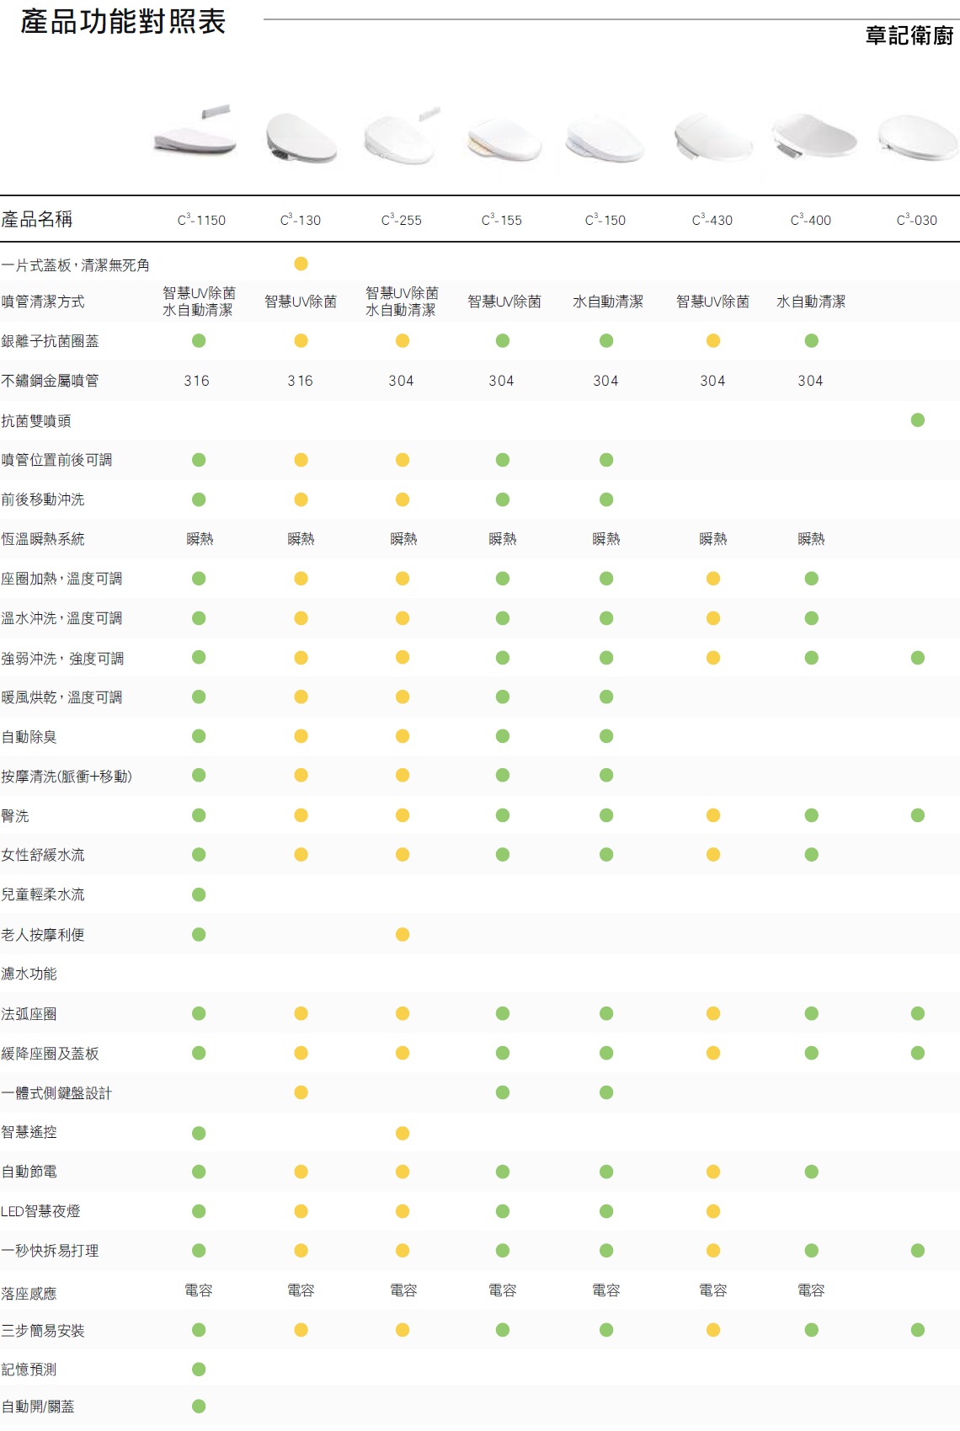
Task: Click the 按摩清洗(脈衝+移動) row label
Action: coord(67,776)
